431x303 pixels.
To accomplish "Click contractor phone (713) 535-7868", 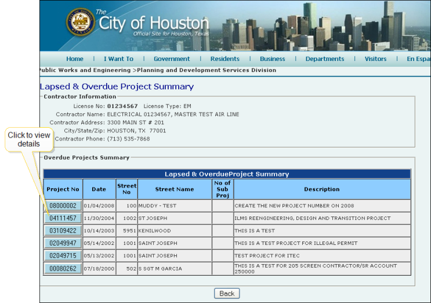I will tap(128, 139).
